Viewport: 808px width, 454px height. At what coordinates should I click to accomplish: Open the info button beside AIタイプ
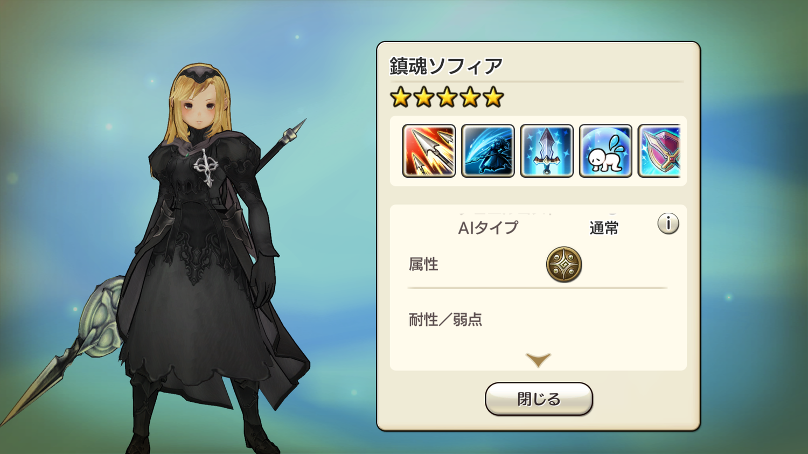[668, 223]
